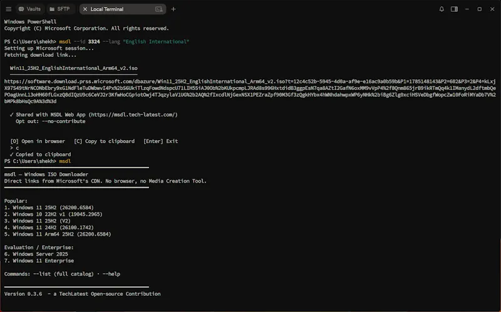Toggle the side panel icon

454,9
